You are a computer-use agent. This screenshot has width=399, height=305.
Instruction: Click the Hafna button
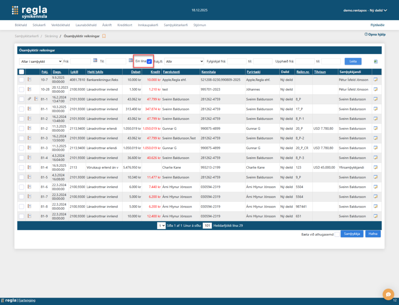pyautogui.click(x=373, y=234)
